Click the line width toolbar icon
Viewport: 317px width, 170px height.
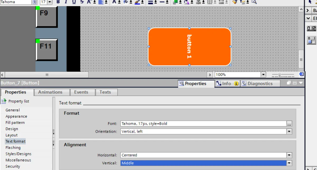pyautogui.click(x=150, y=2)
